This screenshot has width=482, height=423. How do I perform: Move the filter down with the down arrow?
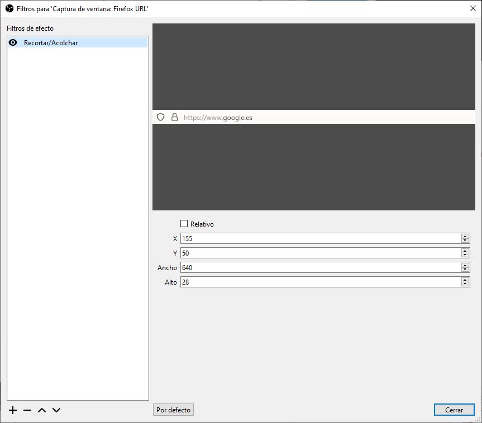(x=56, y=410)
